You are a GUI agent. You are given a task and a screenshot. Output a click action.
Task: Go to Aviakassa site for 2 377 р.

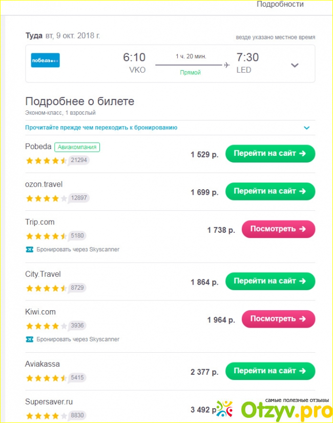point(270,371)
